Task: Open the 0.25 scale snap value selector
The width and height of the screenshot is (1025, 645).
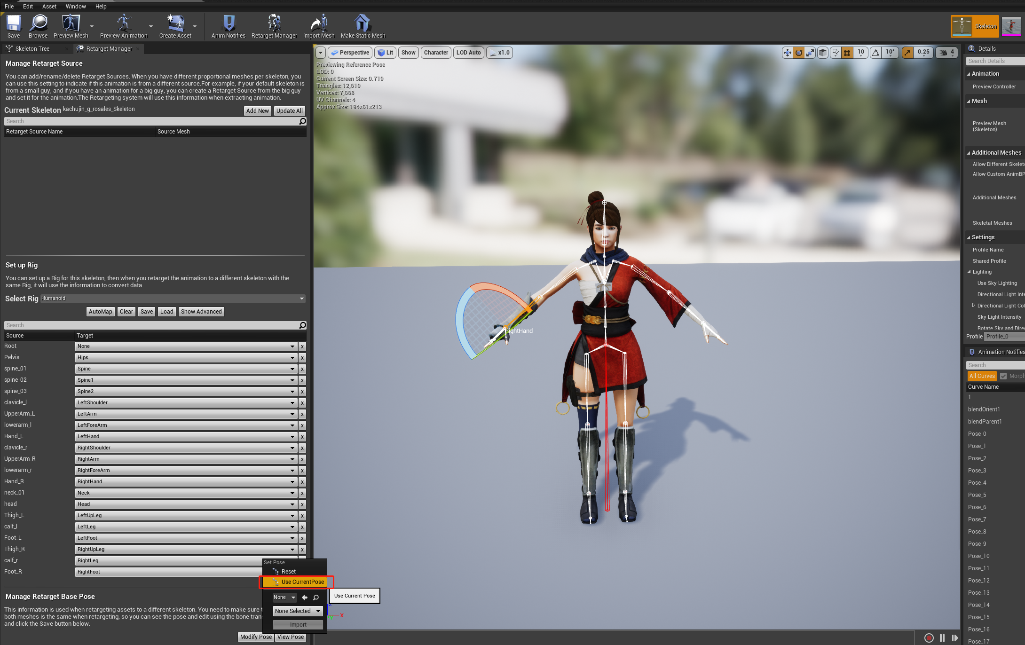Action: pyautogui.click(x=923, y=53)
